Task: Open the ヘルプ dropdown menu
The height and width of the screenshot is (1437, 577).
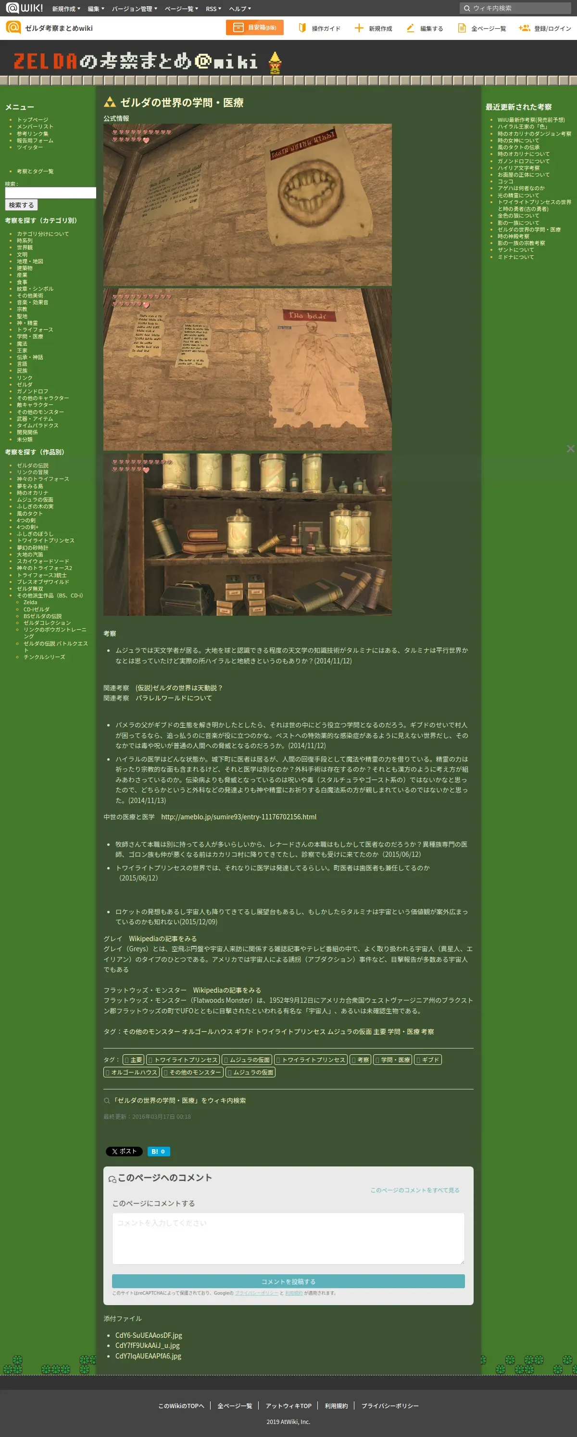Action: point(240,8)
